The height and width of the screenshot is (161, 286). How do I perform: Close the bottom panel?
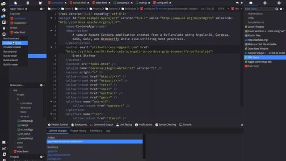(242, 125)
